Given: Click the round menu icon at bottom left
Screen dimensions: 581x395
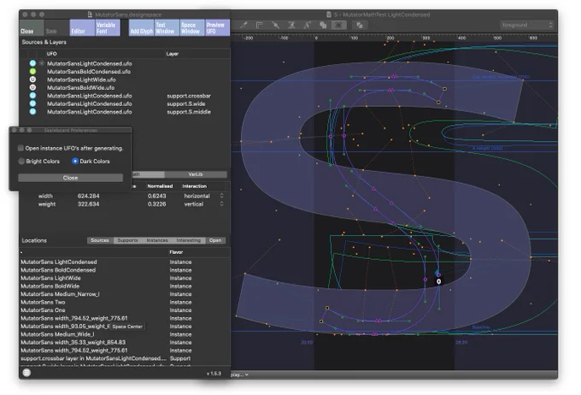Looking at the screenshot, I should click(26, 373).
